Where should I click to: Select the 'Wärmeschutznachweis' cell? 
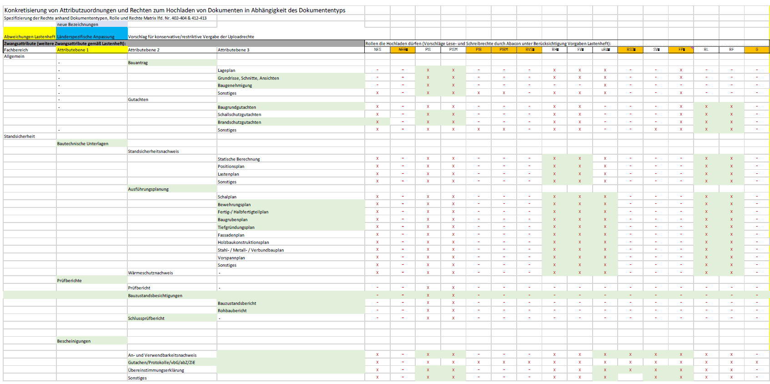point(172,273)
